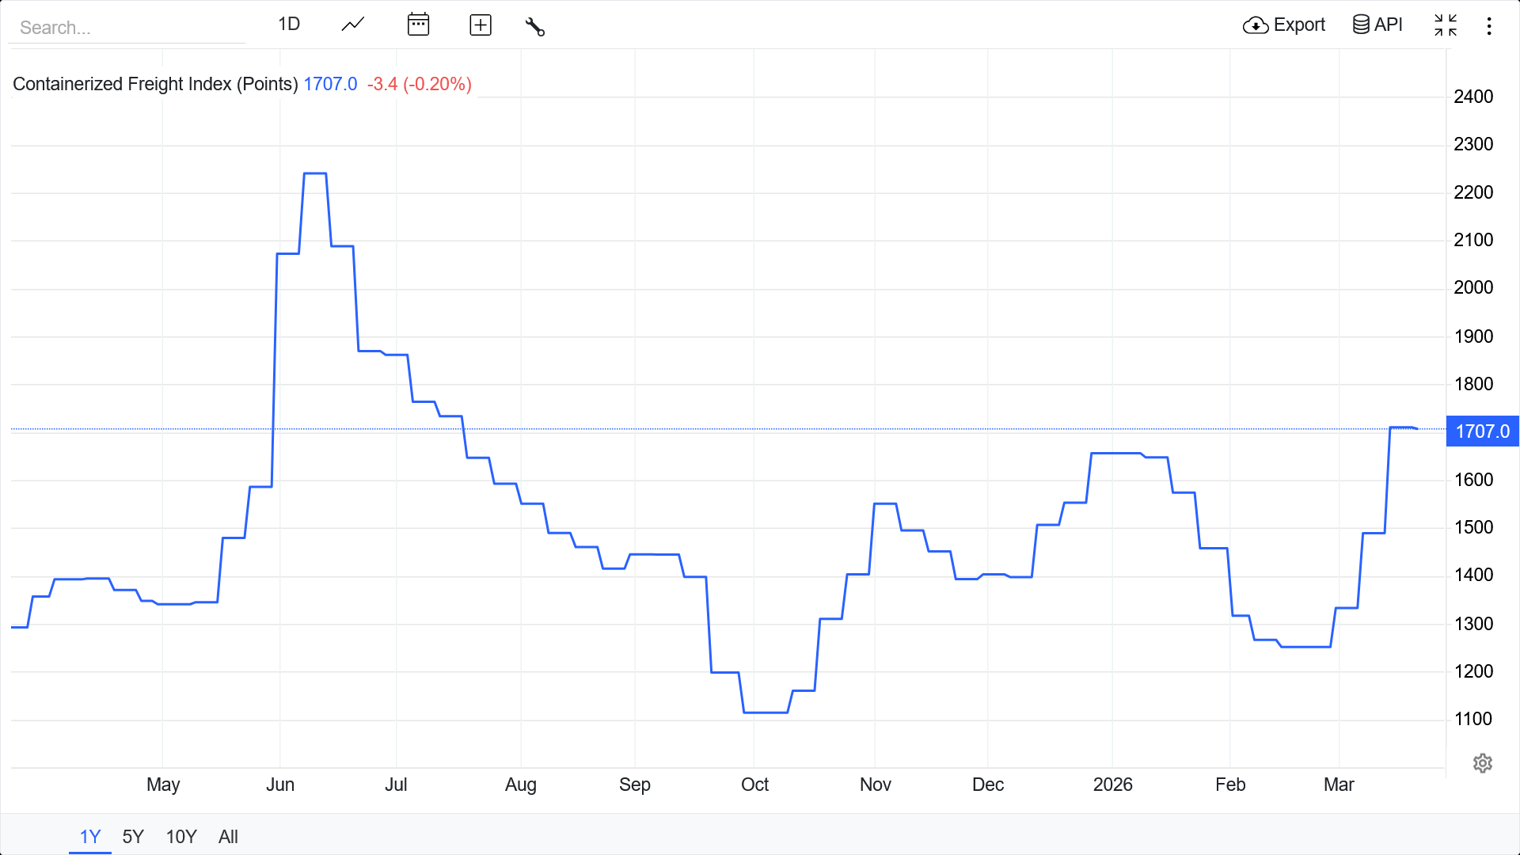Click the Oct label on time axis
The width and height of the screenshot is (1520, 855).
pos(754,785)
